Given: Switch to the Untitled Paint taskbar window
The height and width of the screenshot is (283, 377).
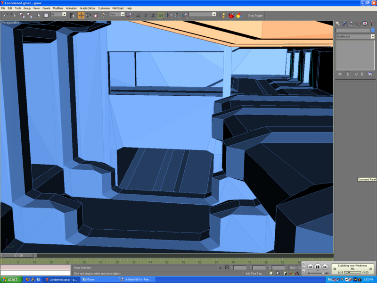Looking at the screenshot, I should click(x=137, y=279).
